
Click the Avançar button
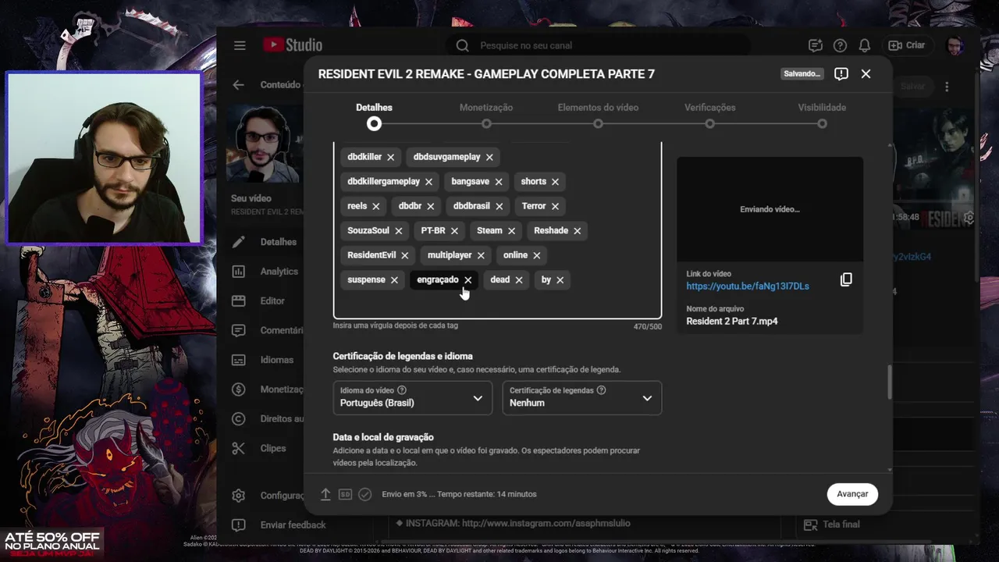click(852, 494)
